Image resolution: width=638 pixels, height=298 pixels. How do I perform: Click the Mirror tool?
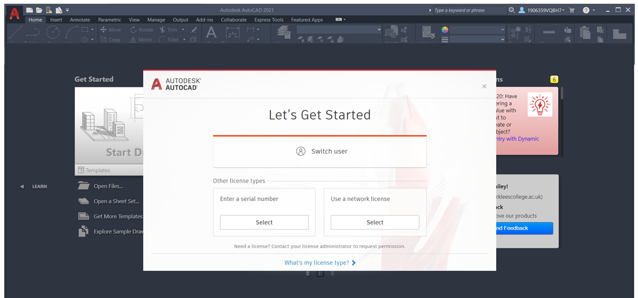pyautogui.click(x=141, y=40)
